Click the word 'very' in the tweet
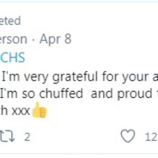The image size is (158, 158). (36, 78)
